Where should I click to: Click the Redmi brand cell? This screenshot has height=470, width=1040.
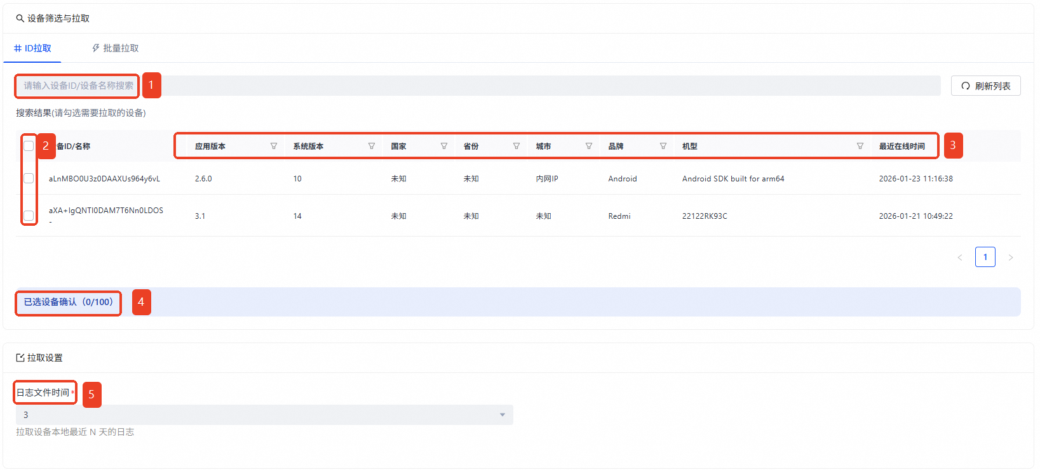click(619, 216)
